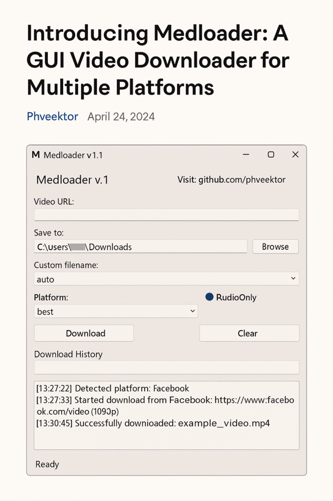Screen dimensions: 333x501
Task: Click the Medloader M icon in title bar
Action: coord(35,155)
